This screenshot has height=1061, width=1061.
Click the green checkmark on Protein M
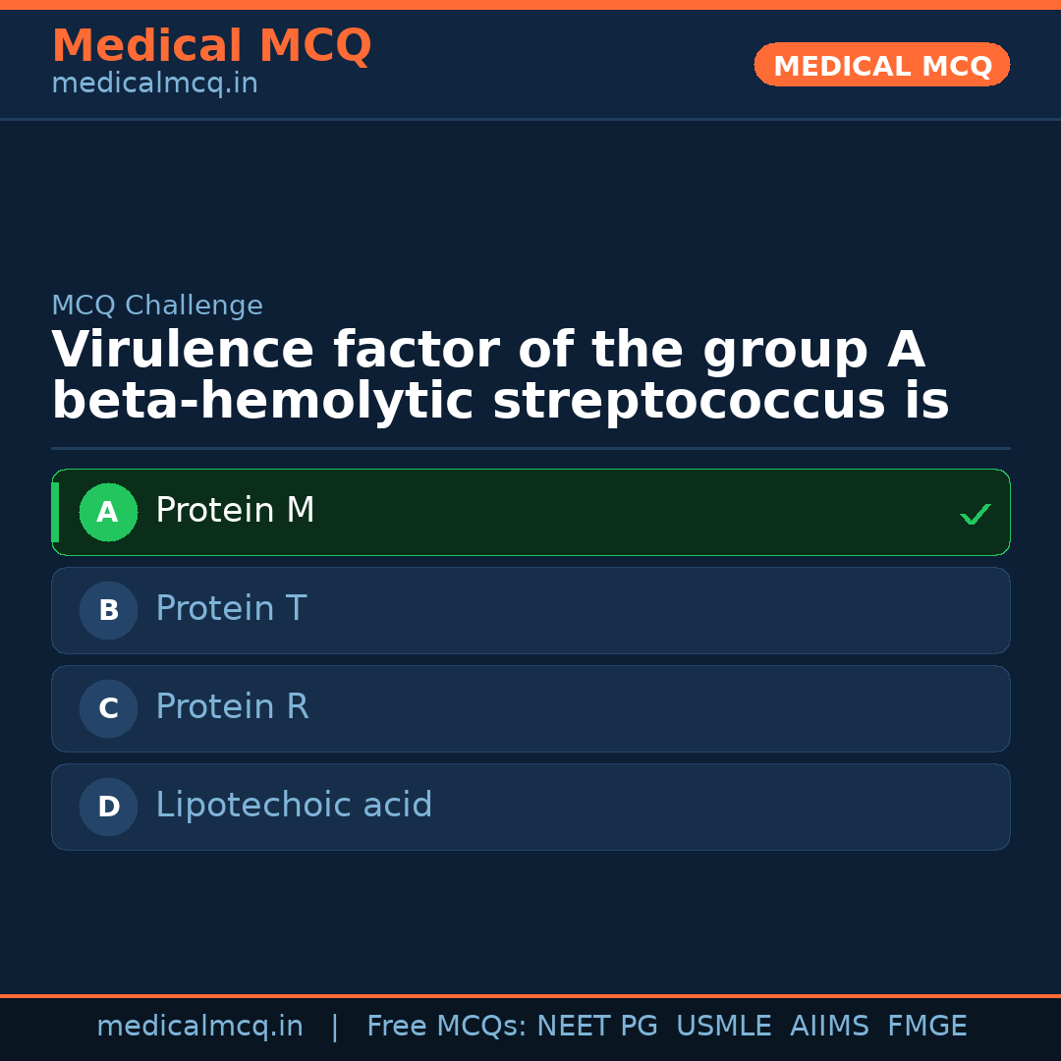(975, 514)
